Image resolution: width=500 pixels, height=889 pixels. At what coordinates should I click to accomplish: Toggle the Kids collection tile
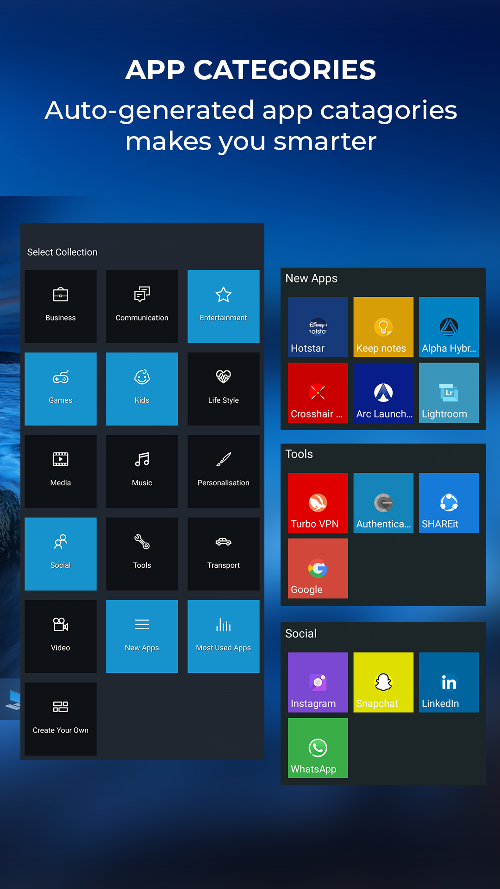[x=142, y=388]
